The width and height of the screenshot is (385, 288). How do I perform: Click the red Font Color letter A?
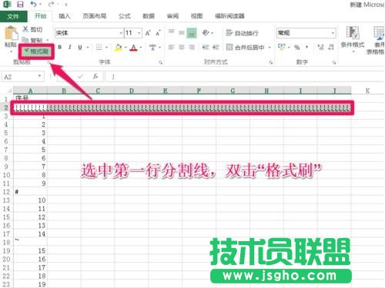[133, 48]
